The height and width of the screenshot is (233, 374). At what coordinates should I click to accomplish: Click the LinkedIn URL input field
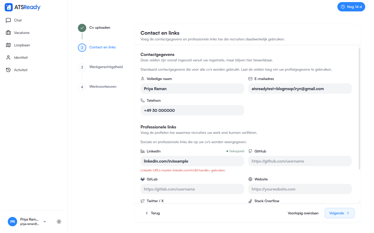point(192,161)
